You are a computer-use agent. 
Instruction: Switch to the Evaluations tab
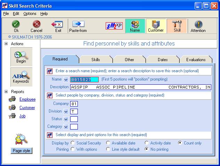pyautogui.click(x=196, y=60)
